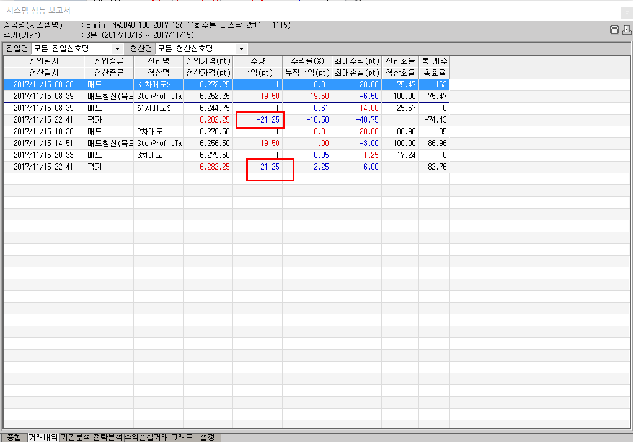Open the 설정 settings tab
The height and width of the screenshot is (442, 633).
click(208, 437)
